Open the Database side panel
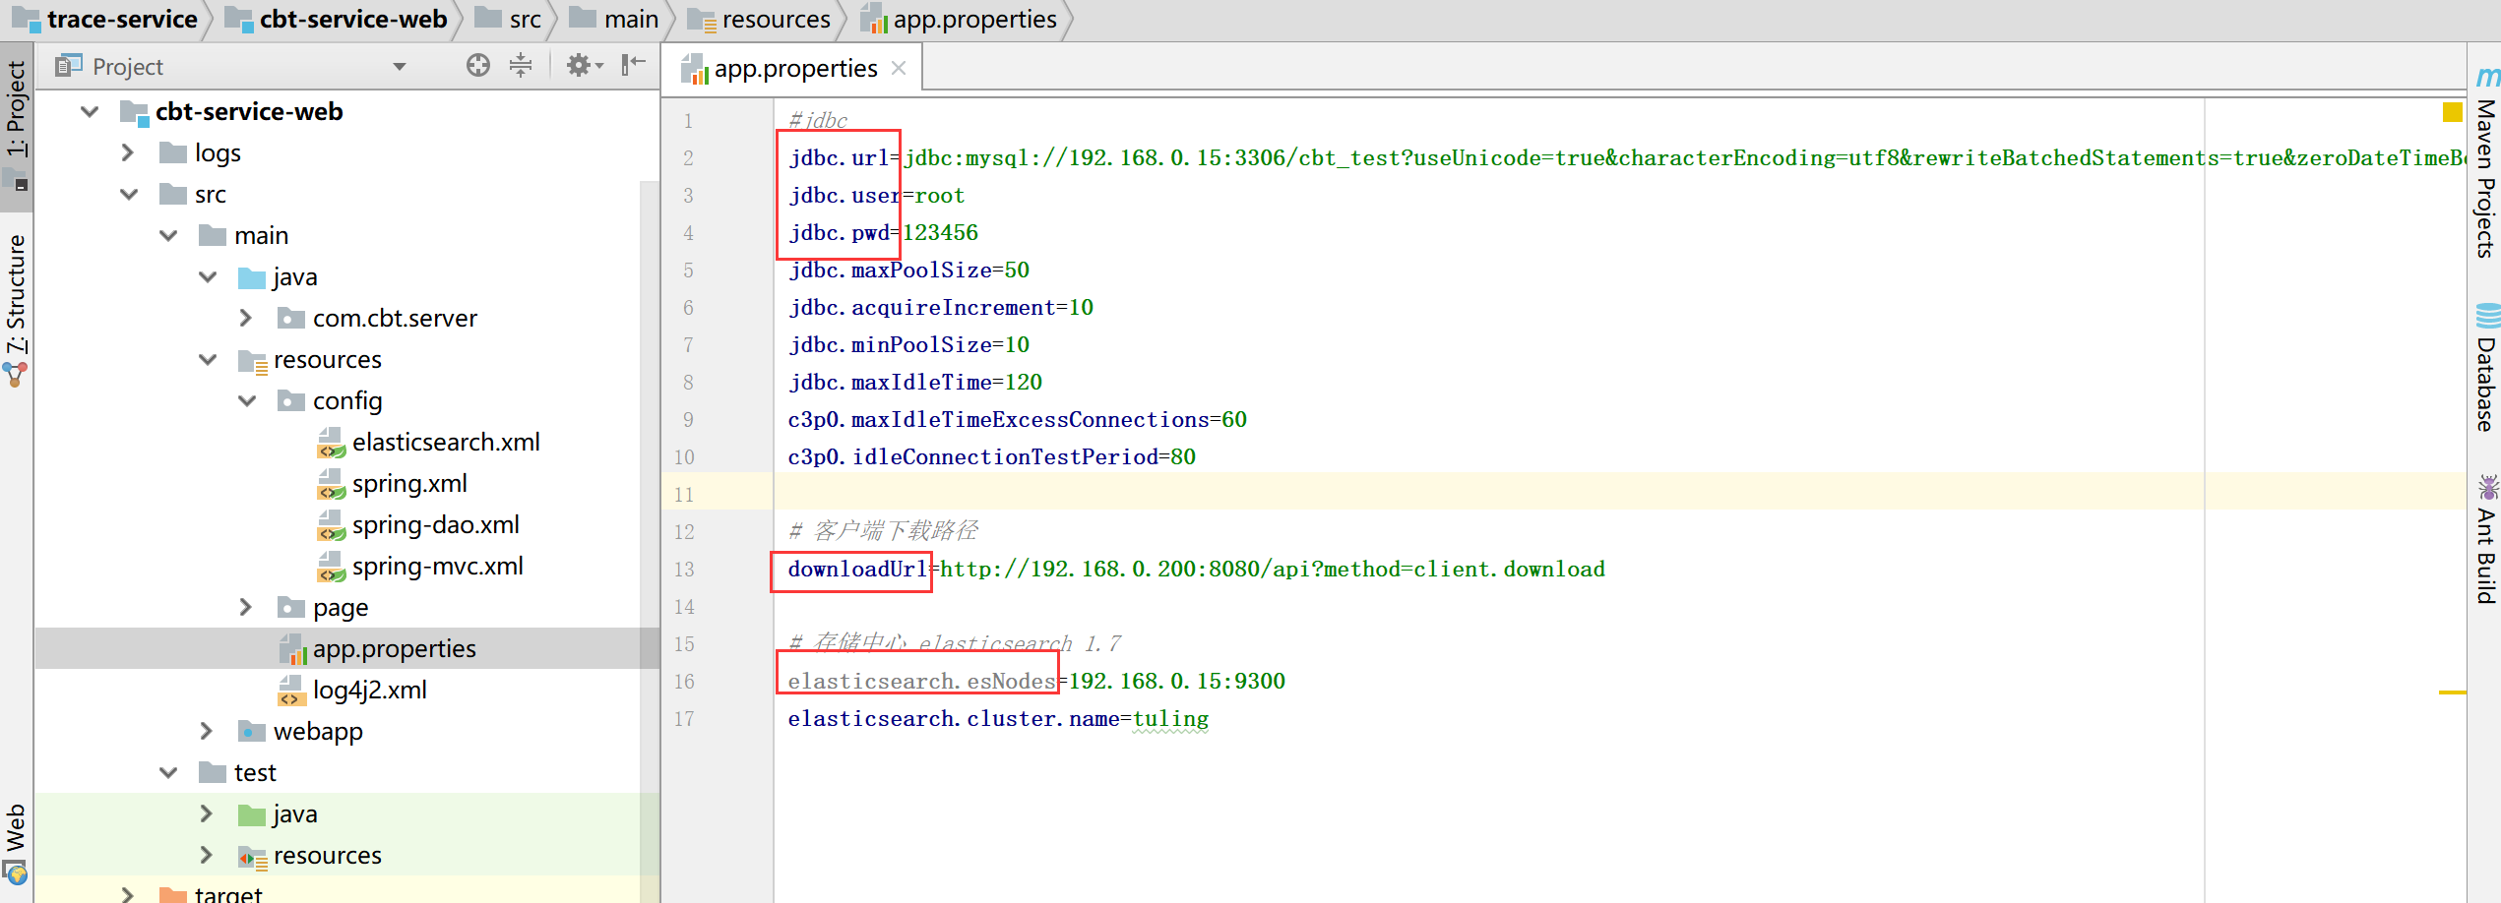This screenshot has height=903, width=2501. coord(2486,369)
